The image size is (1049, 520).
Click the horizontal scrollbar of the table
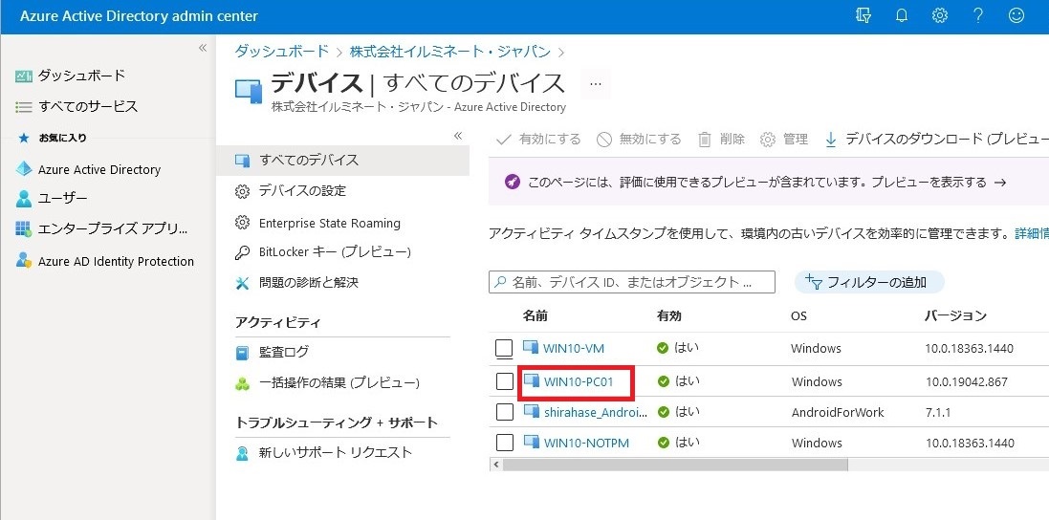(x=674, y=465)
